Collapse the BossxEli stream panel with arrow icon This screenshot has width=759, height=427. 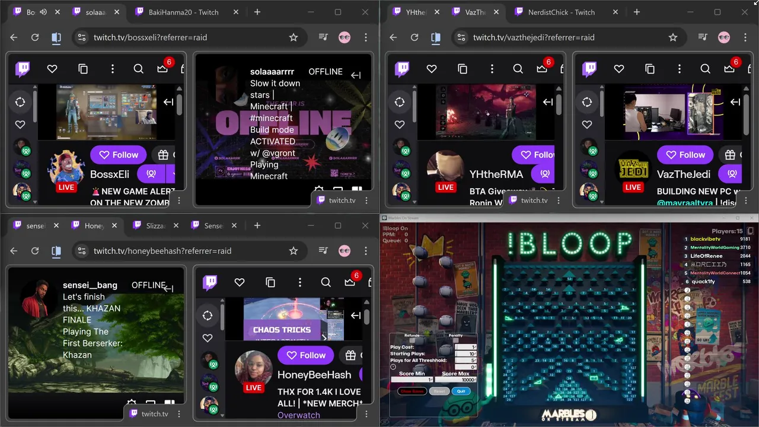click(168, 102)
